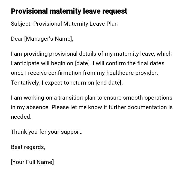Click the word "Tentatively" in the letter
Screen dimensions: 191x179
pos(26,83)
